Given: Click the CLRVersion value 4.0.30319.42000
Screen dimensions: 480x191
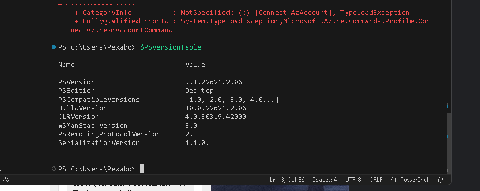Looking at the screenshot, I should click(x=216, y=117).
